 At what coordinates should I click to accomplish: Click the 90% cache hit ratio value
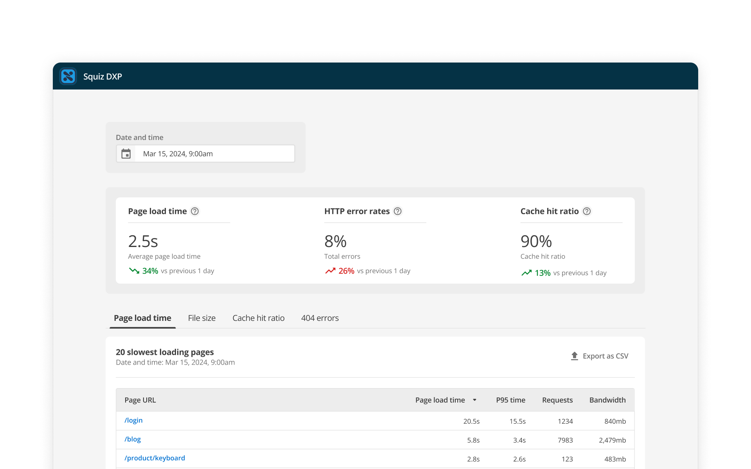[x=536, y=241]
